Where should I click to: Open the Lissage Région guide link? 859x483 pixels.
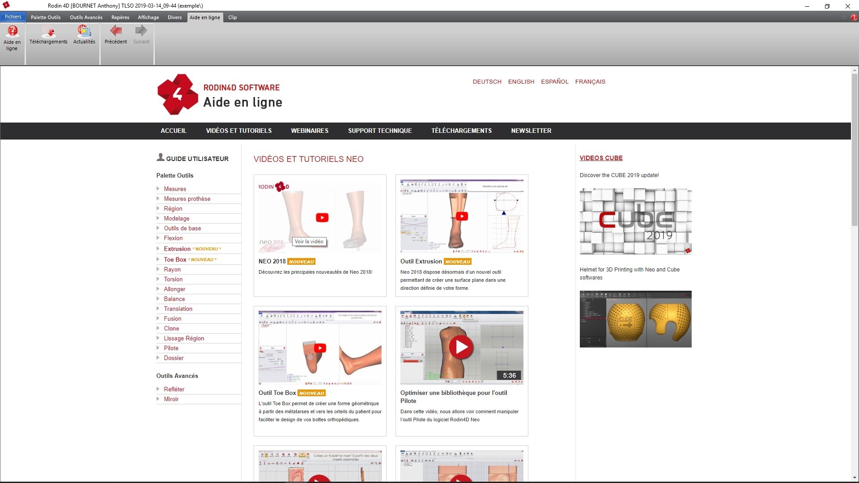pyautogui.click(x=184, y=338)
